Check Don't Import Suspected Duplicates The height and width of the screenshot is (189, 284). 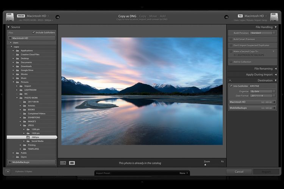tap(231, 45)
